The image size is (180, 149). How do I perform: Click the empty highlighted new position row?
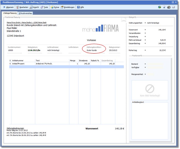pyautogui.click(x=63, y=67)
